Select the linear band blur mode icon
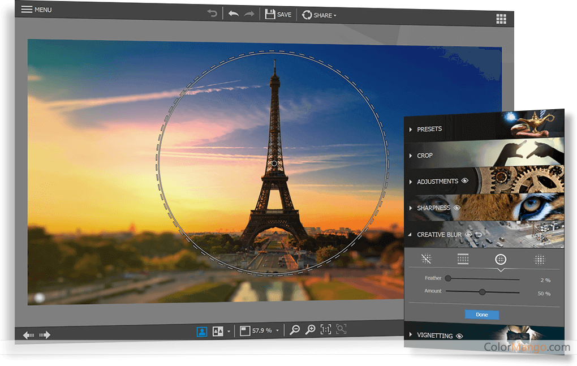Image resolution: width=577 pixels, height=366 pixels. point(463,260)
